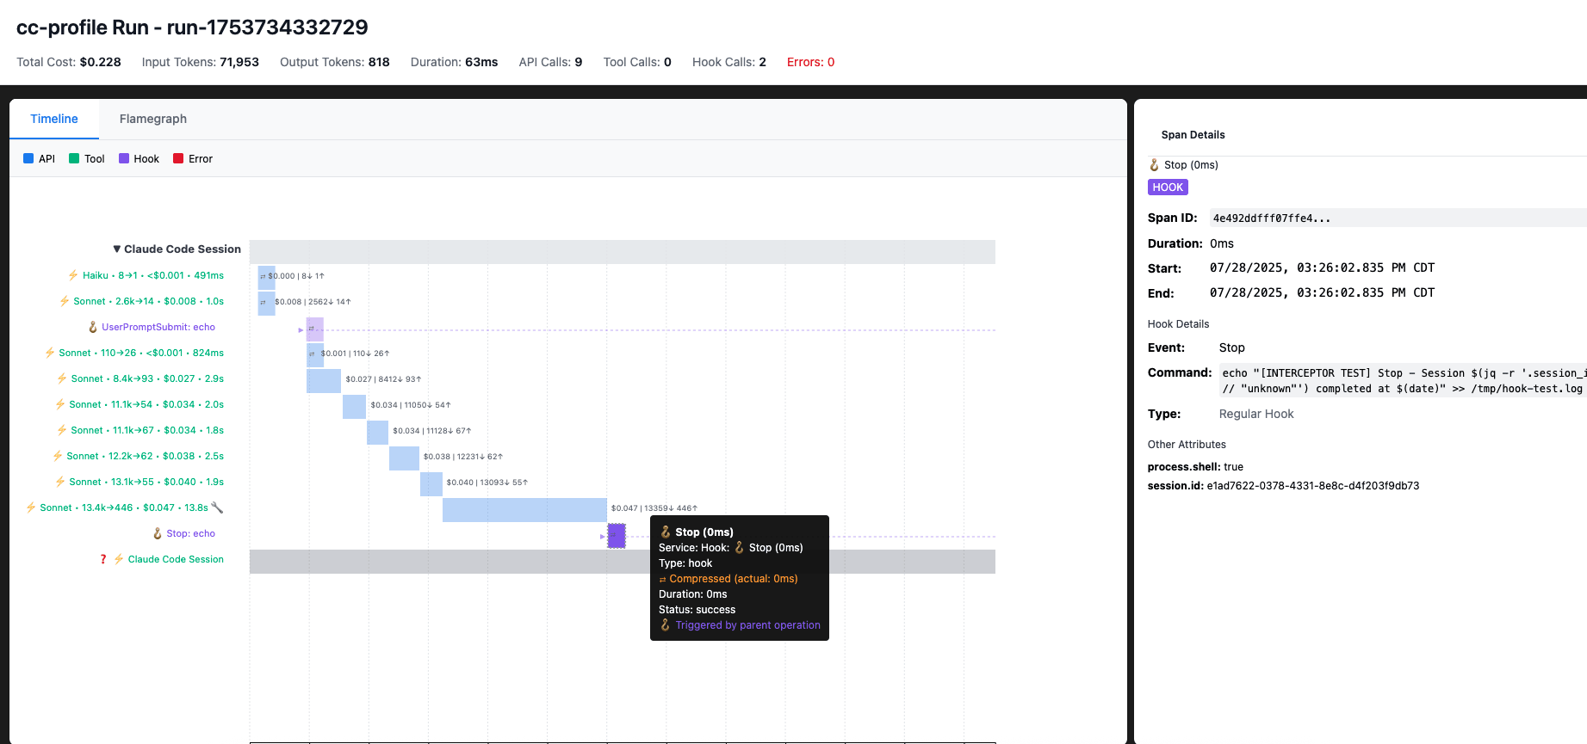Select the Timeline tab

[x=54, y=119]
